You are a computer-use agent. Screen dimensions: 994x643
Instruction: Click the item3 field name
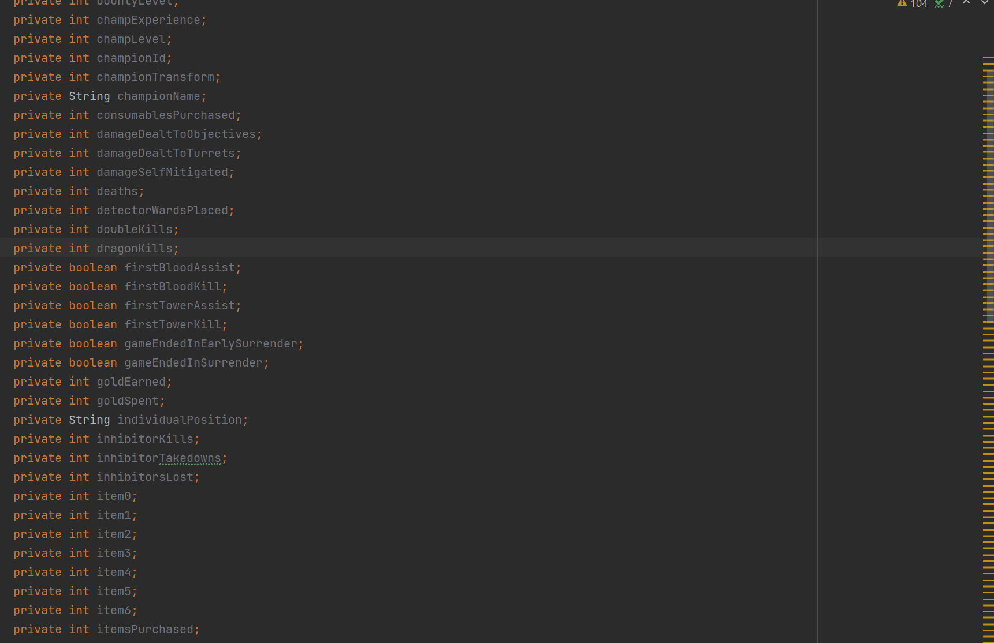(114, 554)
